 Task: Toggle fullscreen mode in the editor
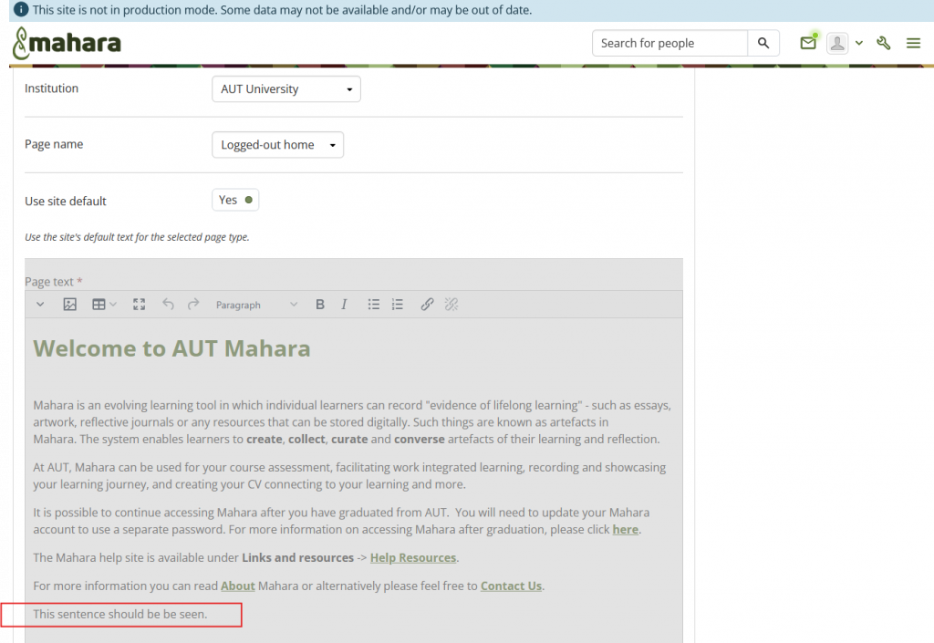[x=139, y=305]
